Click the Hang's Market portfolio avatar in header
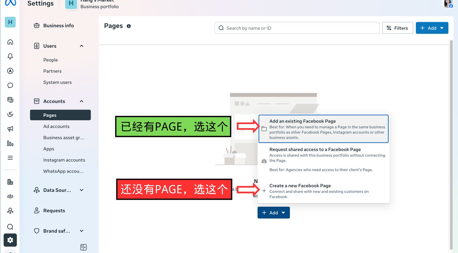 pyautogui.click(x=71, y=4)
